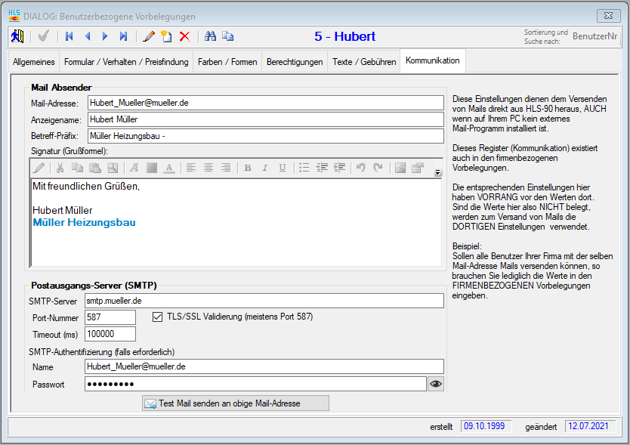Send test mail to above address

pyautogui.click(x=236, y=403)
